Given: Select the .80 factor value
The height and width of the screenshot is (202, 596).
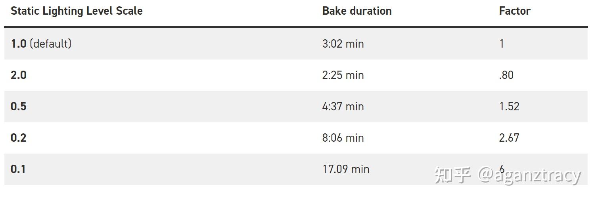Looking at the screenshot, I should click(506, 75).
